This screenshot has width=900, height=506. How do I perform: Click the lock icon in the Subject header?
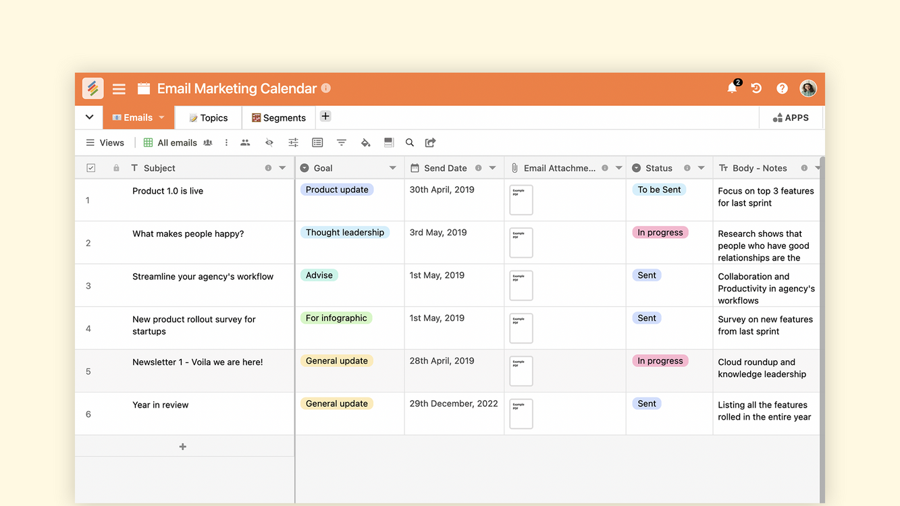coord(116,168)
